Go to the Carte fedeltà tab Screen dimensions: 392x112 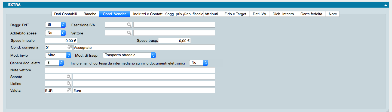pyautogui.click(x=311, y=14)
